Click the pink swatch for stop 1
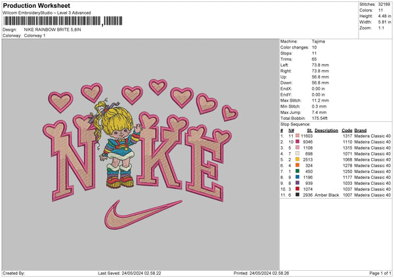The height and width of the screenshot is (278, 394). [297, 136]
